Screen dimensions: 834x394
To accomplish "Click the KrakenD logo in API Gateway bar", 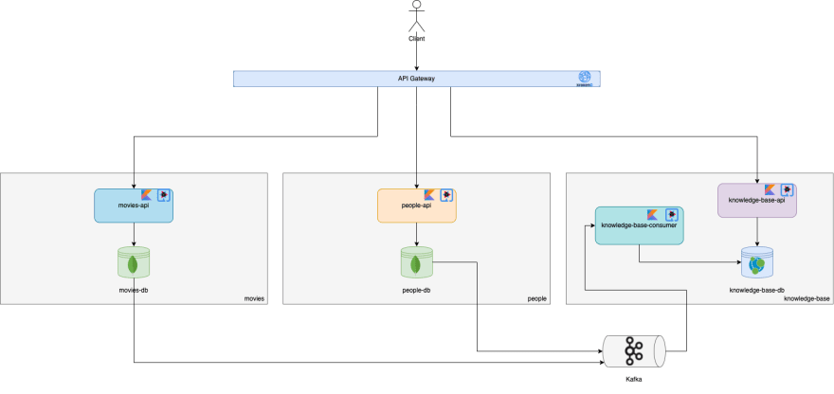I will (585, 79).
